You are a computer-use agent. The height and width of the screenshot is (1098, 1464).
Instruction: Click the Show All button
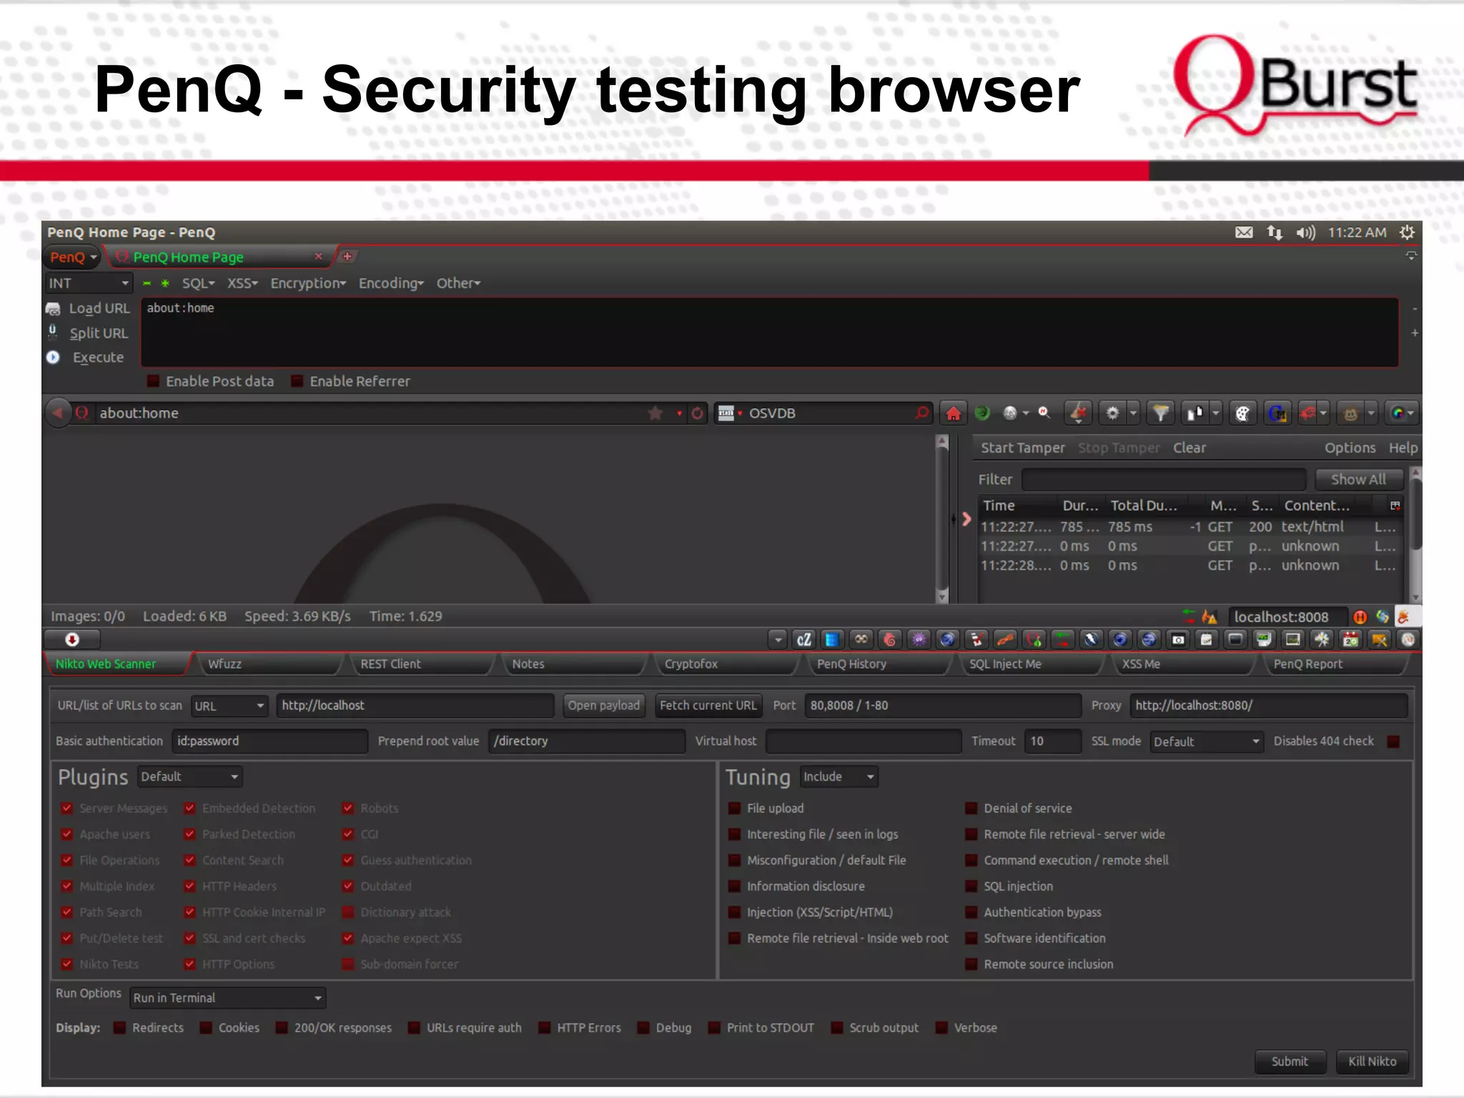[1358, 480]
